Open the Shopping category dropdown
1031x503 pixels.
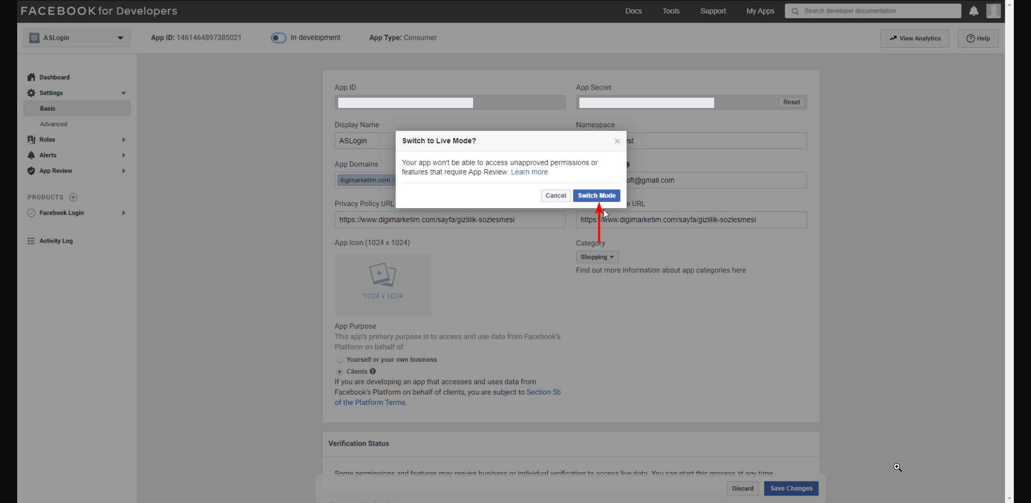(597, 257)
